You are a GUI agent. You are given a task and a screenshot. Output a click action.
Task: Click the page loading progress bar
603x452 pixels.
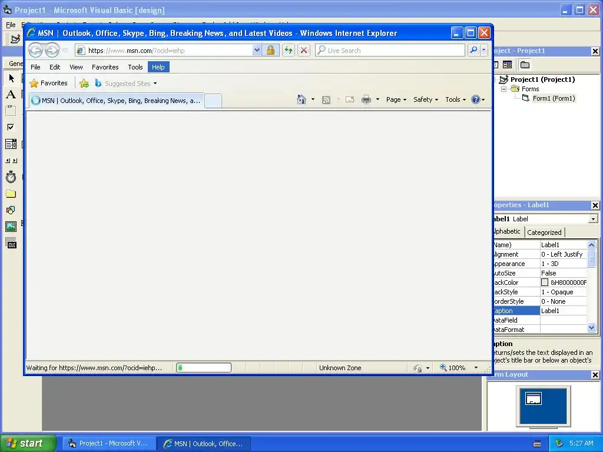point(204,368)
